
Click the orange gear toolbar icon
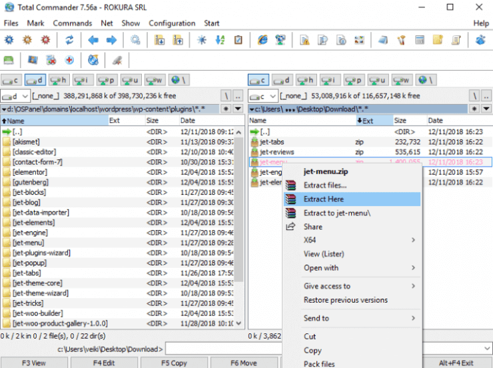(x=27, y=40)
